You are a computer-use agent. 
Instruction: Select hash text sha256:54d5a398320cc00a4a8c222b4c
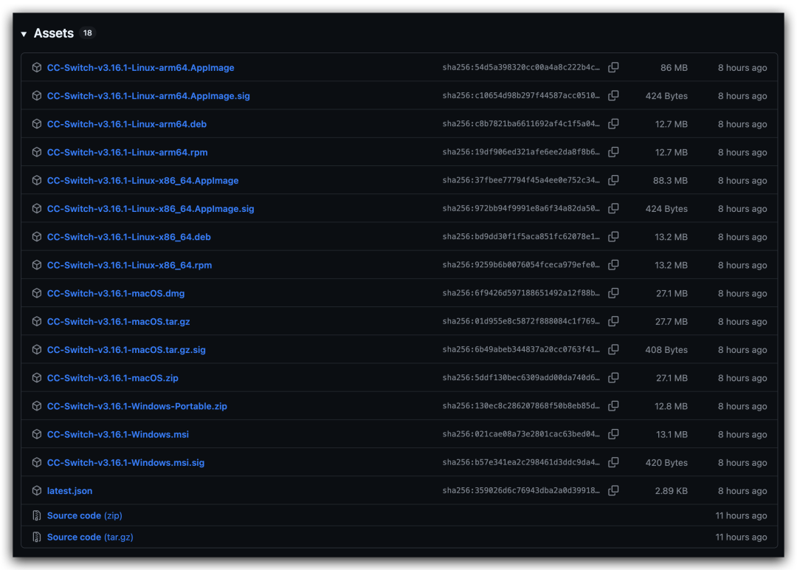521,68
